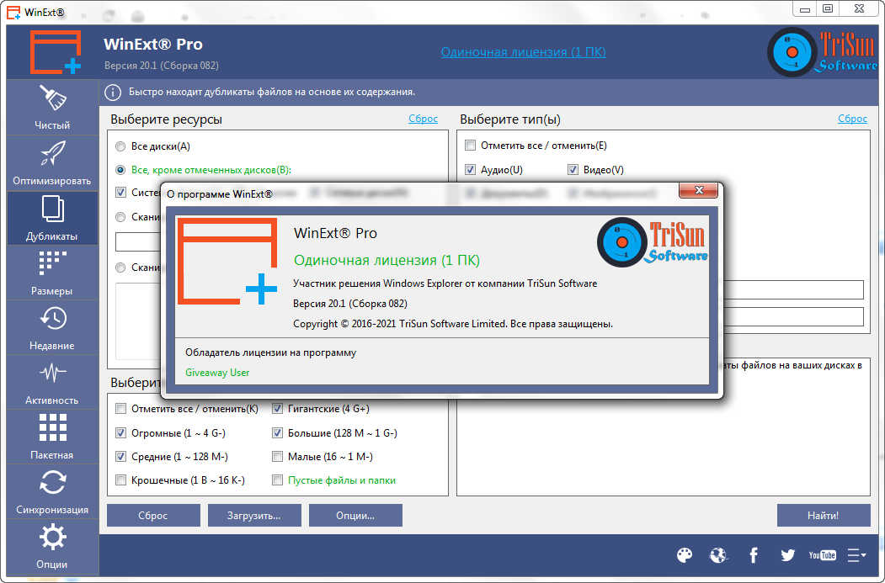The image size is (885, 583).
Task: Toggle the Отметить все / отменить(E) checkbox
Action: click(470, 146)
